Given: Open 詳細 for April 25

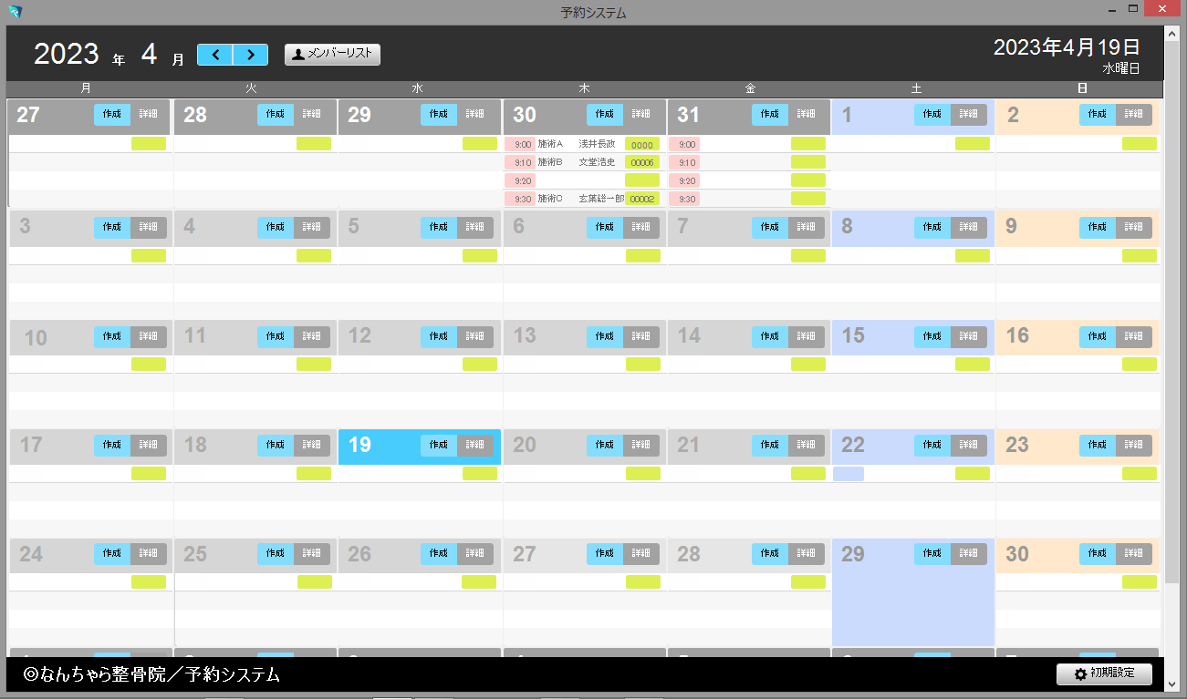Looking at the screenshot, I should pyautogui.click(x=312, y=554).
